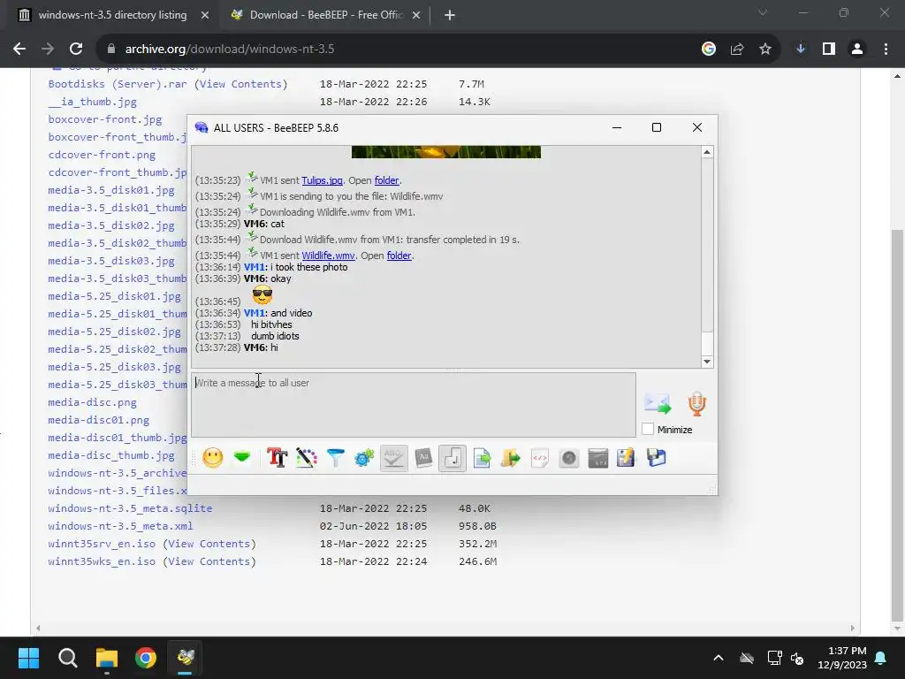Toggle the word completer dictionary icon
Screen dimensions: 905x679
(423, 459)
